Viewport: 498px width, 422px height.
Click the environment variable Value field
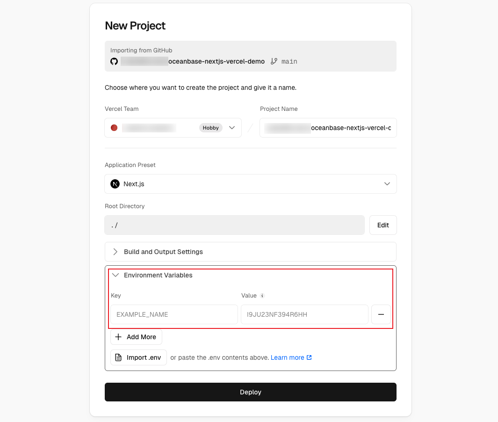(x=304, y=314)
